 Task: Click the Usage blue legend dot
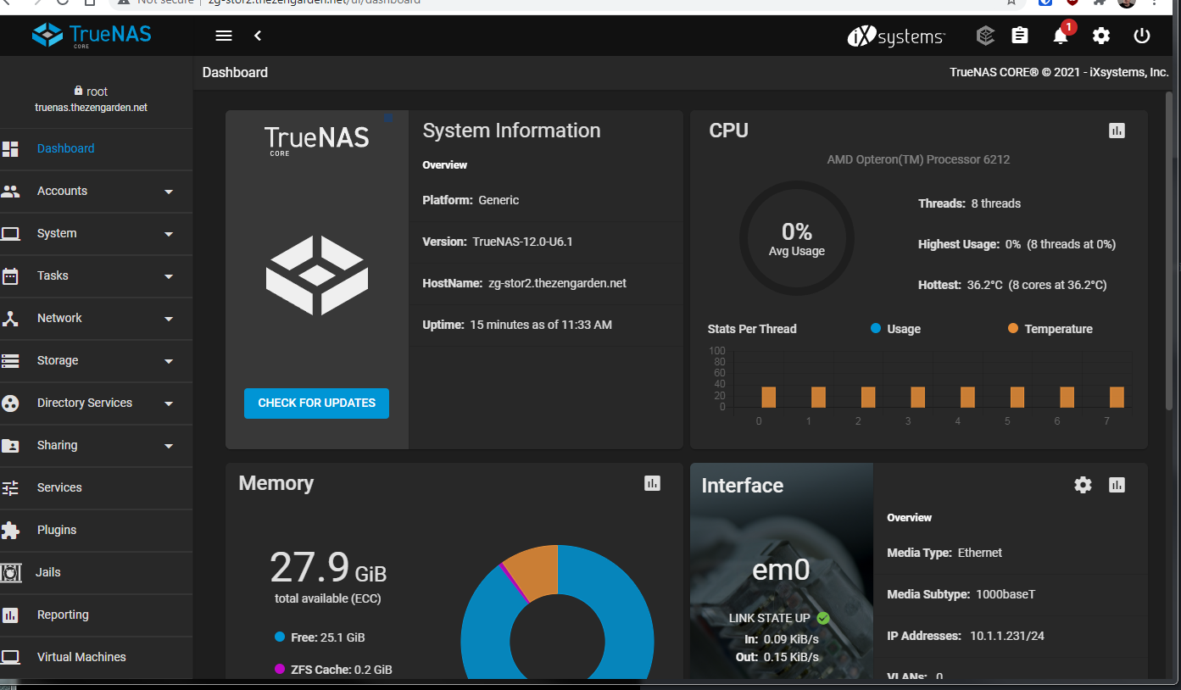tap(876, 328)
